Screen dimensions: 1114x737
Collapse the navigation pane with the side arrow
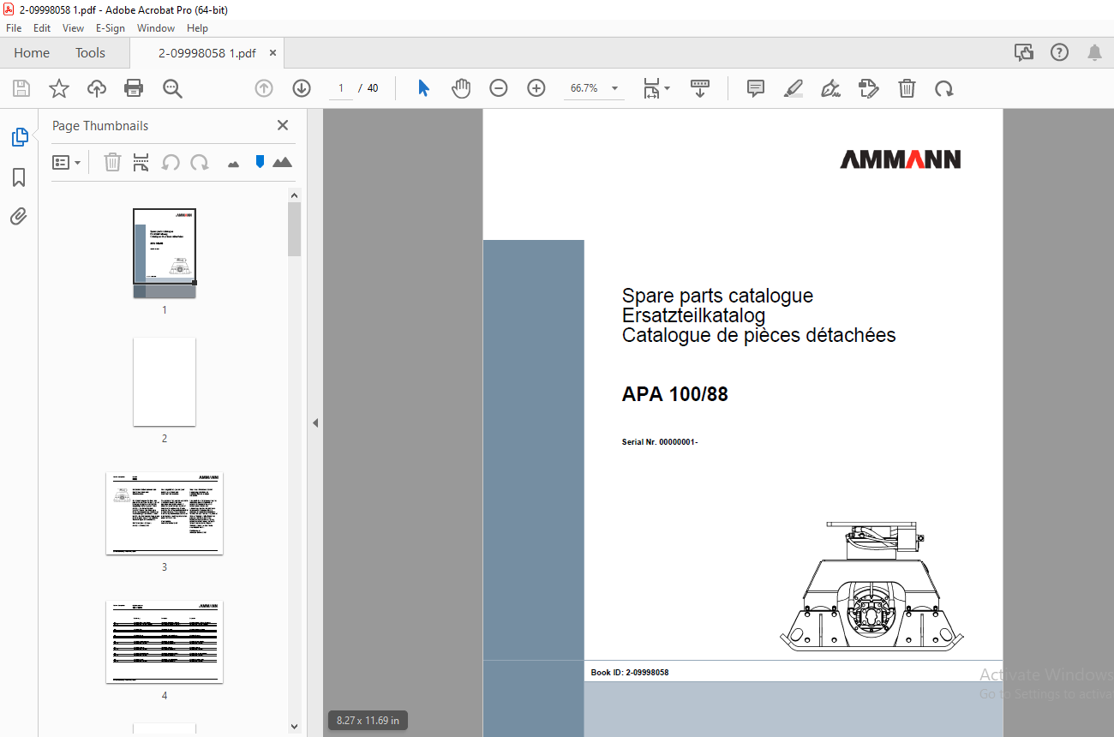point(315,422)
